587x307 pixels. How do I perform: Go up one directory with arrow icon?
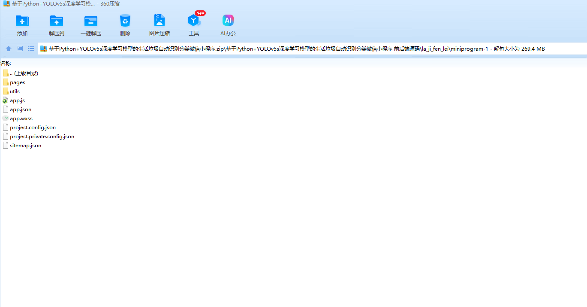point(8,49)
